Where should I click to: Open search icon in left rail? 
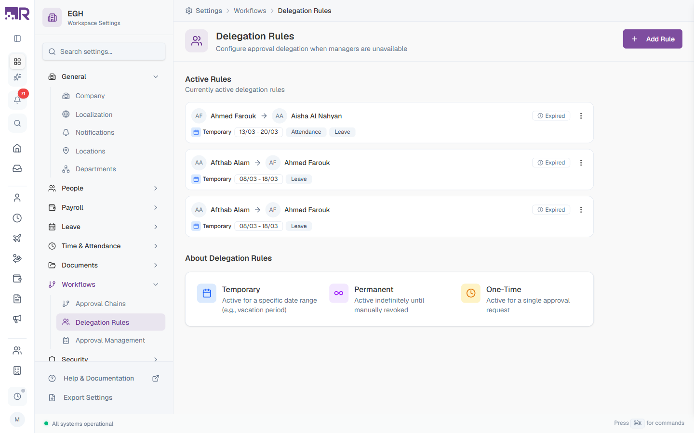tap(17, 123)
